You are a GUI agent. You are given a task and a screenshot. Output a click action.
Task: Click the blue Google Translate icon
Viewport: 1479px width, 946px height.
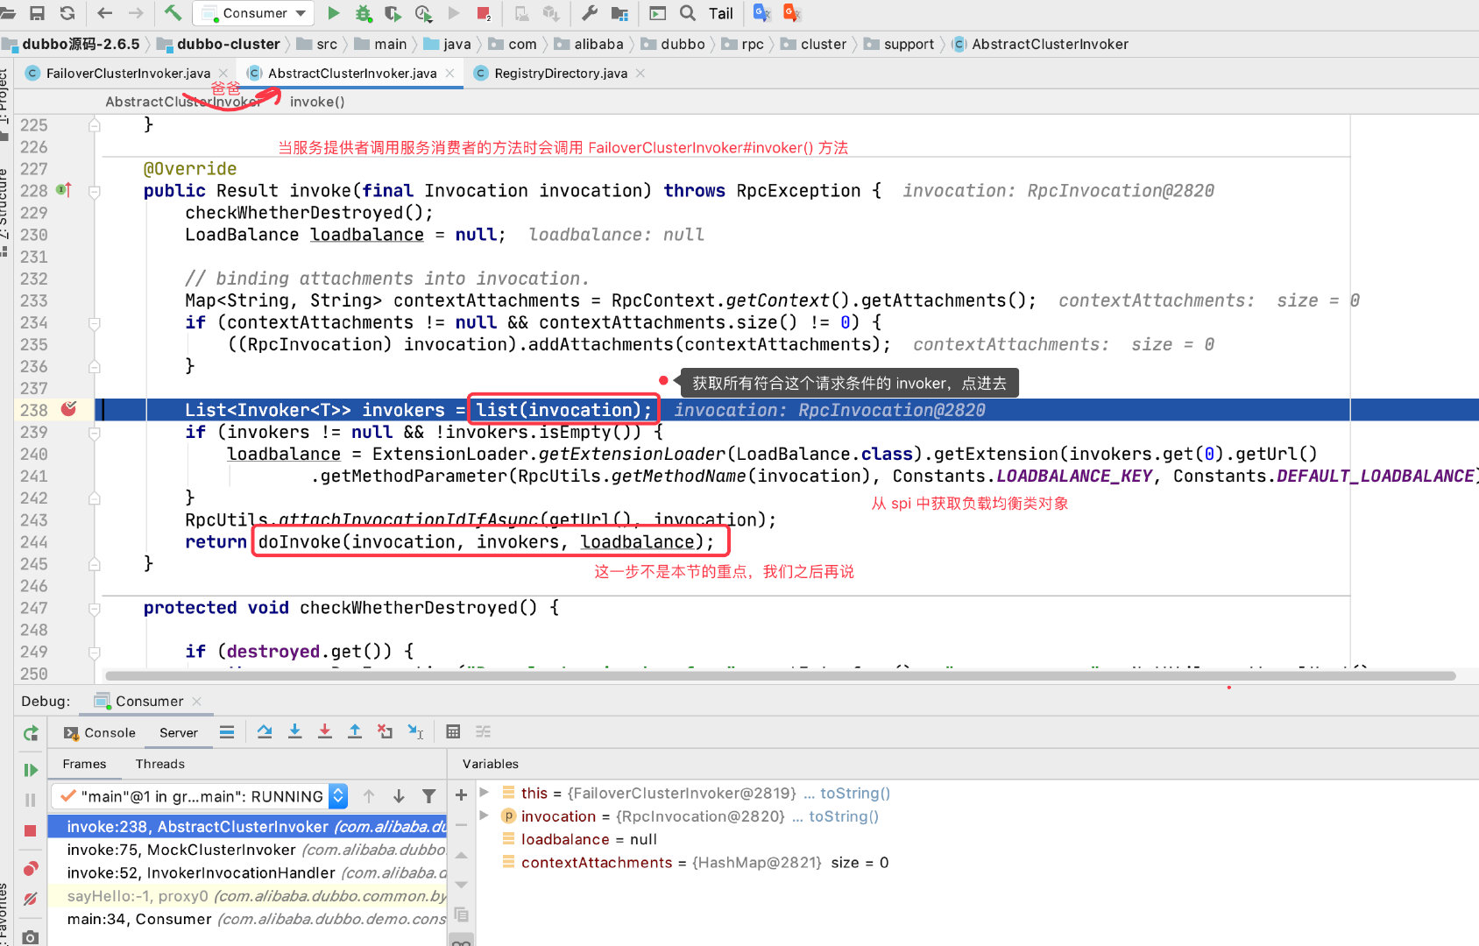coord(761,12)
